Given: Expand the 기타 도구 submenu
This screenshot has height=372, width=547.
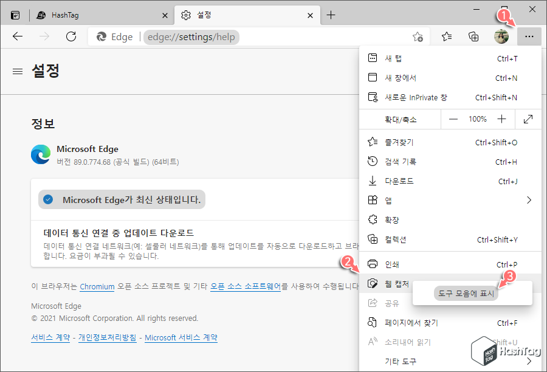Looking at the screenshot, I should 450,362.
